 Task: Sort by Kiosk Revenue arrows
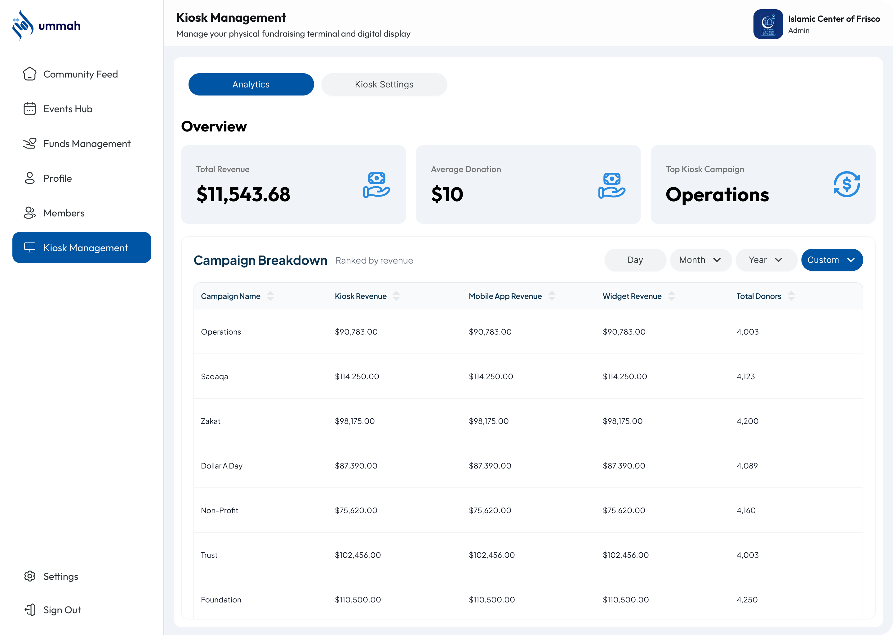coord(396,296)
